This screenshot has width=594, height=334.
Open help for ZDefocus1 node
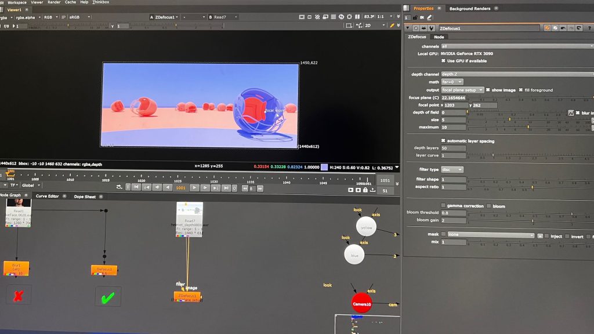tap(589, 28)
